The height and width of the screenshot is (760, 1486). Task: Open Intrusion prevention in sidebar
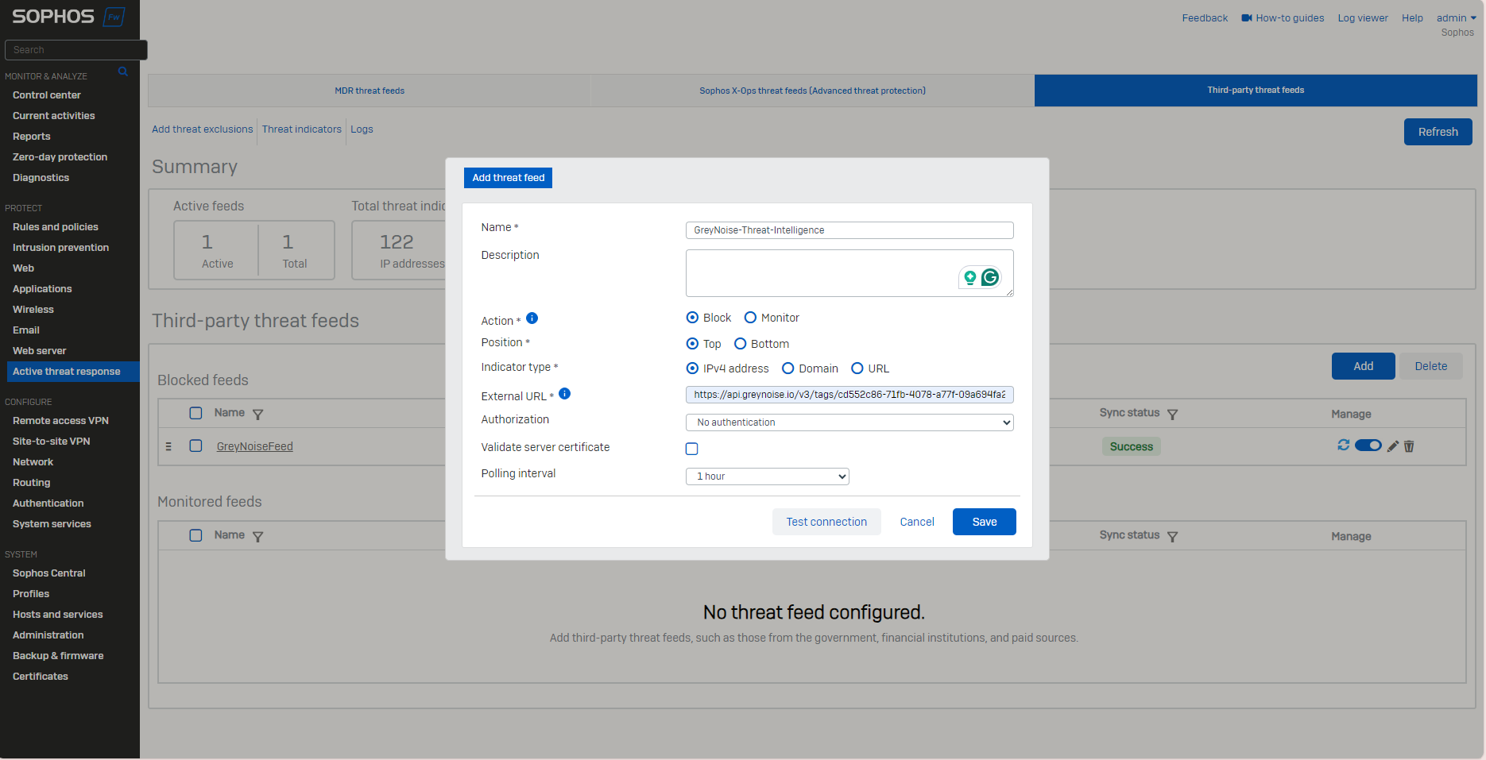[61, 248]
